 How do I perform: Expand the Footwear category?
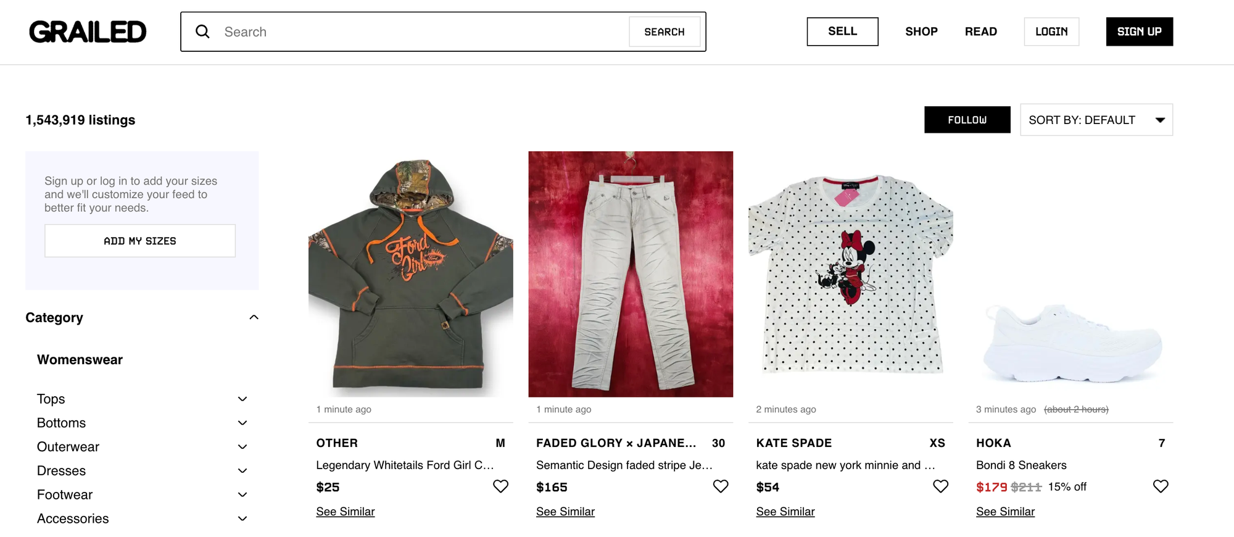coord(242,494)
